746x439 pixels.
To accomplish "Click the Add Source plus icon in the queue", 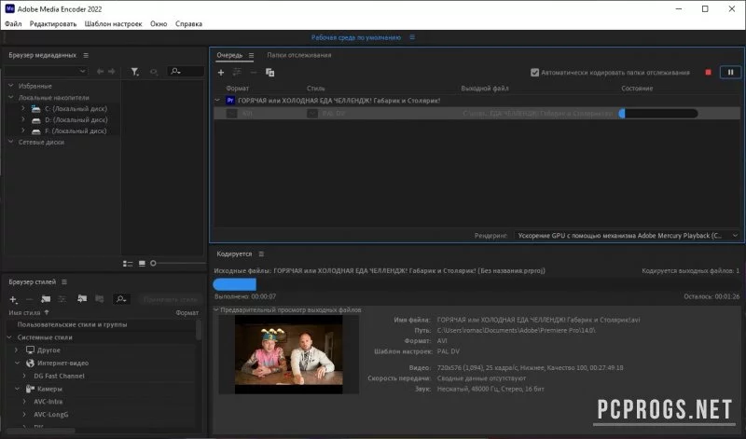I will coord(221,73).
